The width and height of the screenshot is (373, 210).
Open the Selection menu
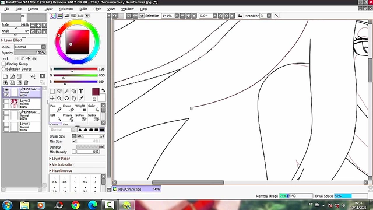(66, 9)
